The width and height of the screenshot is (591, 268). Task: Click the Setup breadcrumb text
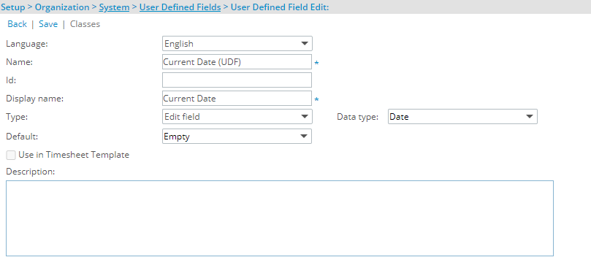pos(13,7)
